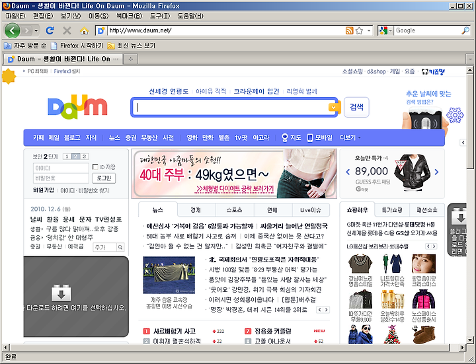Click the vertical scrollbar down arrow
This screenshot has height=364, width=476.
point(469,340)
